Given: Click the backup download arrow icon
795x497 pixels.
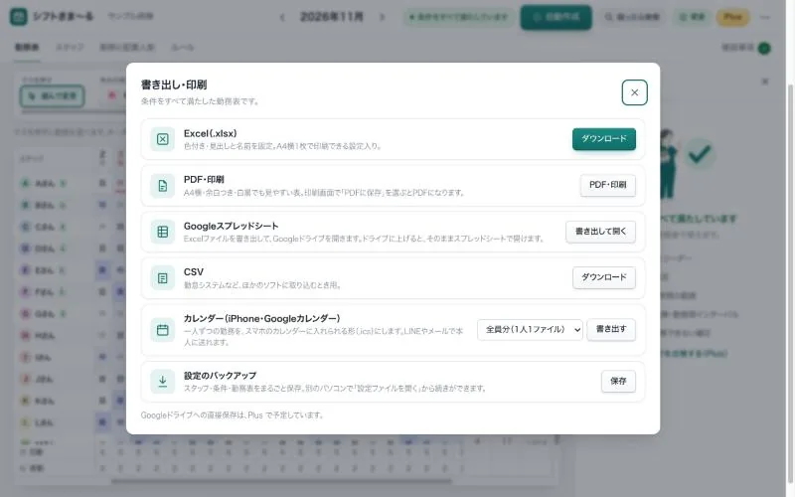Looking at the screenshot, I should click(x=163, y=382).
